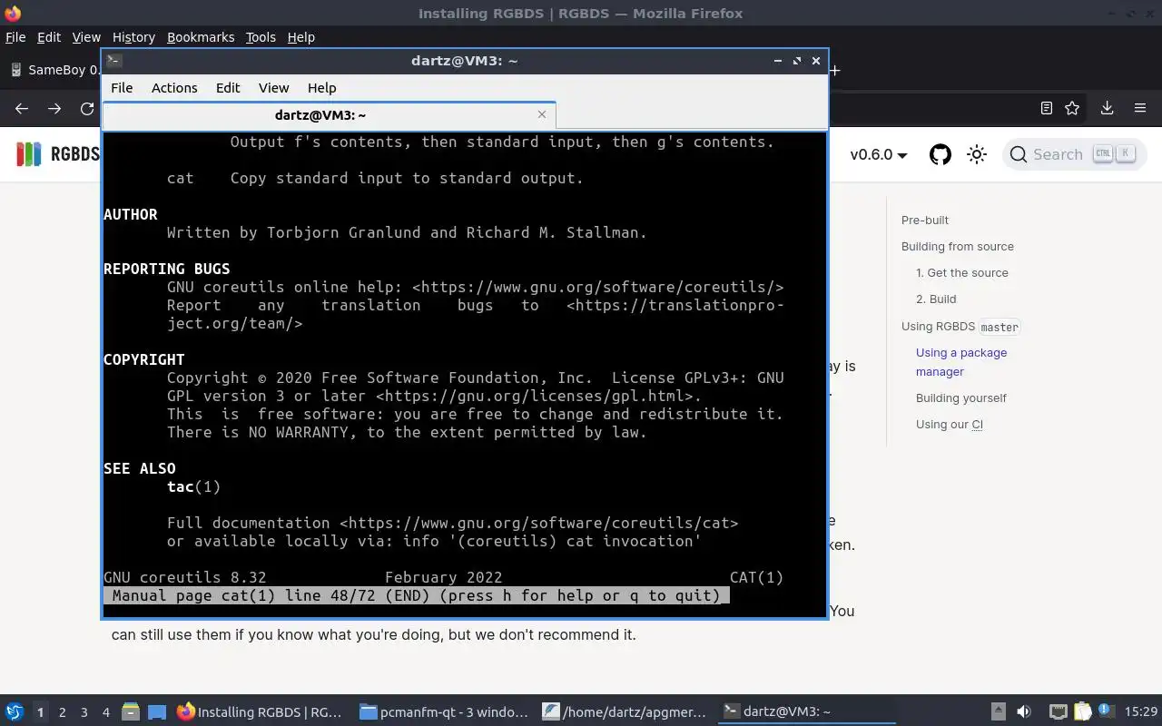1162x726 pixels.
Task: Jump to Building from source section
Action: [x=958, y=246]
